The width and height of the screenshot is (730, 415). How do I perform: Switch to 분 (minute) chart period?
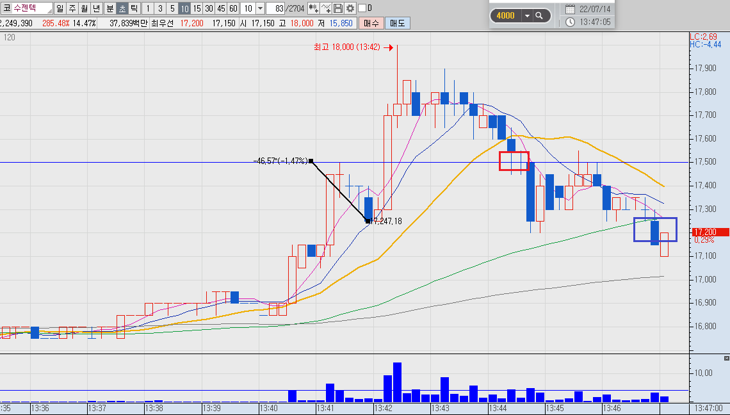click(x=110, y=8)
